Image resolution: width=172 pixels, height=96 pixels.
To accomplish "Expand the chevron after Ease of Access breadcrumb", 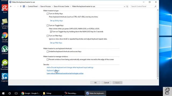I will click(52, 6).
